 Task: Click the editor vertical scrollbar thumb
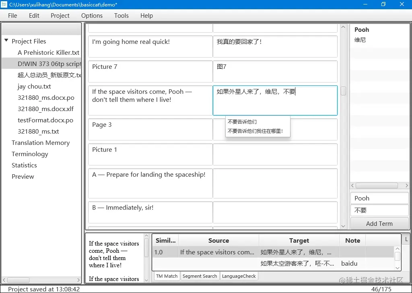coord(343,91)
